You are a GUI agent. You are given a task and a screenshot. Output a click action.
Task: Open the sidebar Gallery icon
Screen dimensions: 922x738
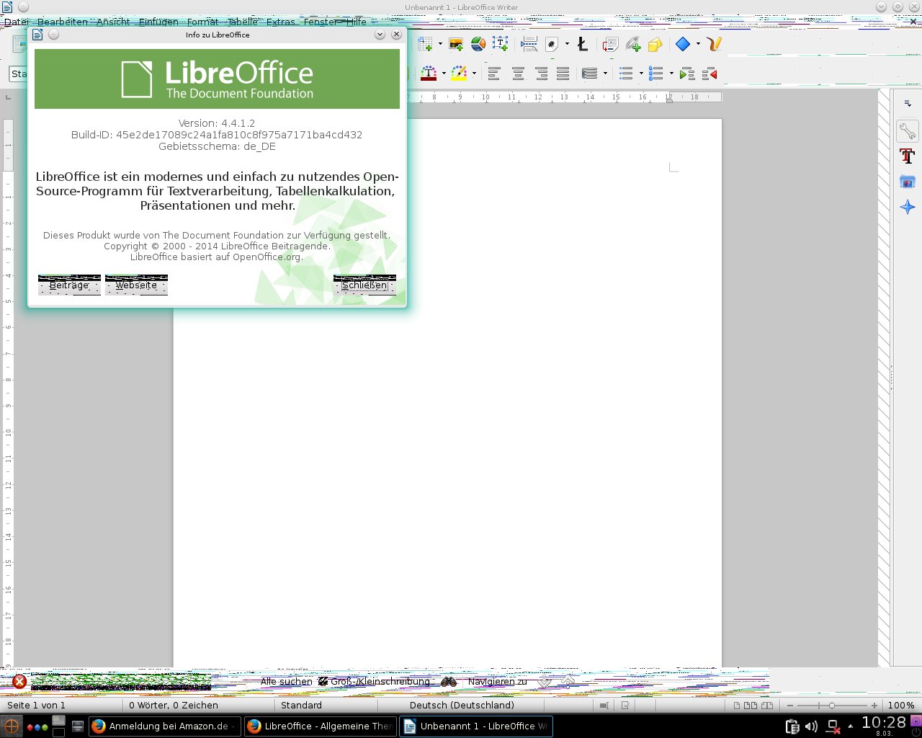tap(908, 182)
